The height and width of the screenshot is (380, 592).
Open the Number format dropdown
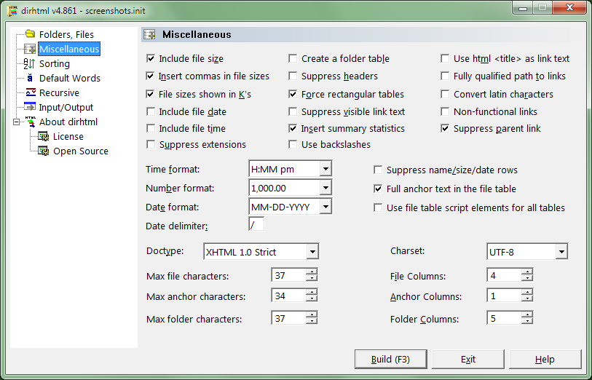325,188
